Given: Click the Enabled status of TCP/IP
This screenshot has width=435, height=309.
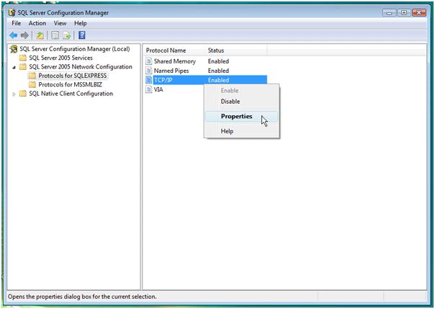Looking at the screenshot, I should tap(218, 80).
